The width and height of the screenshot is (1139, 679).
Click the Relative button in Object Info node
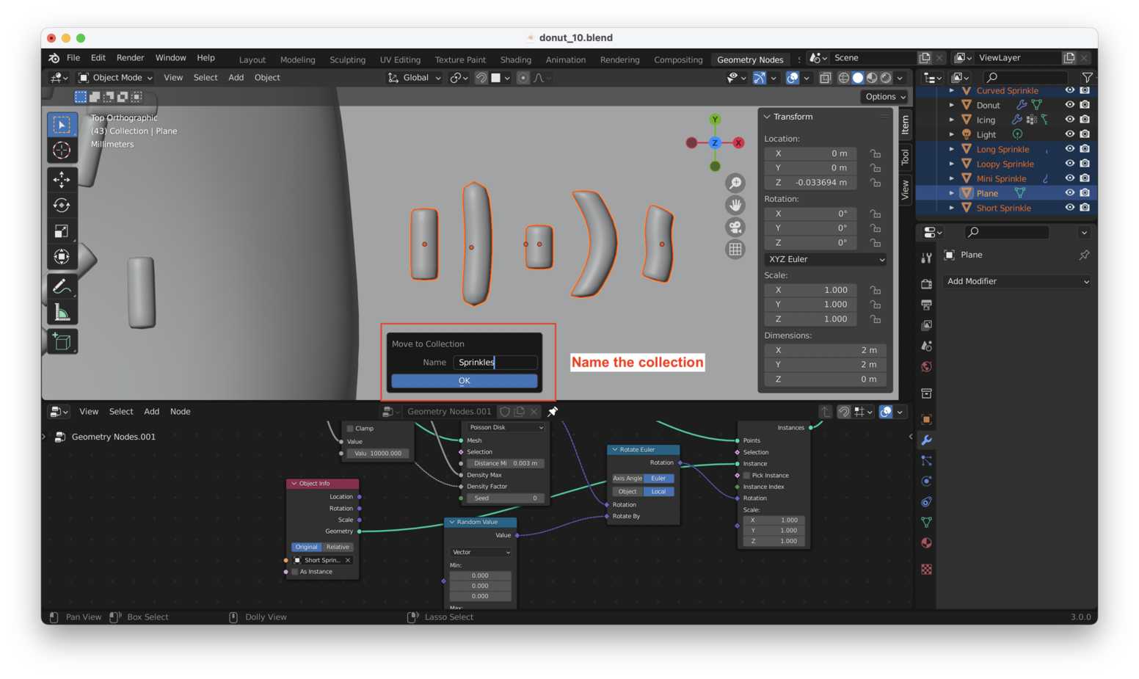pos(338,547)
